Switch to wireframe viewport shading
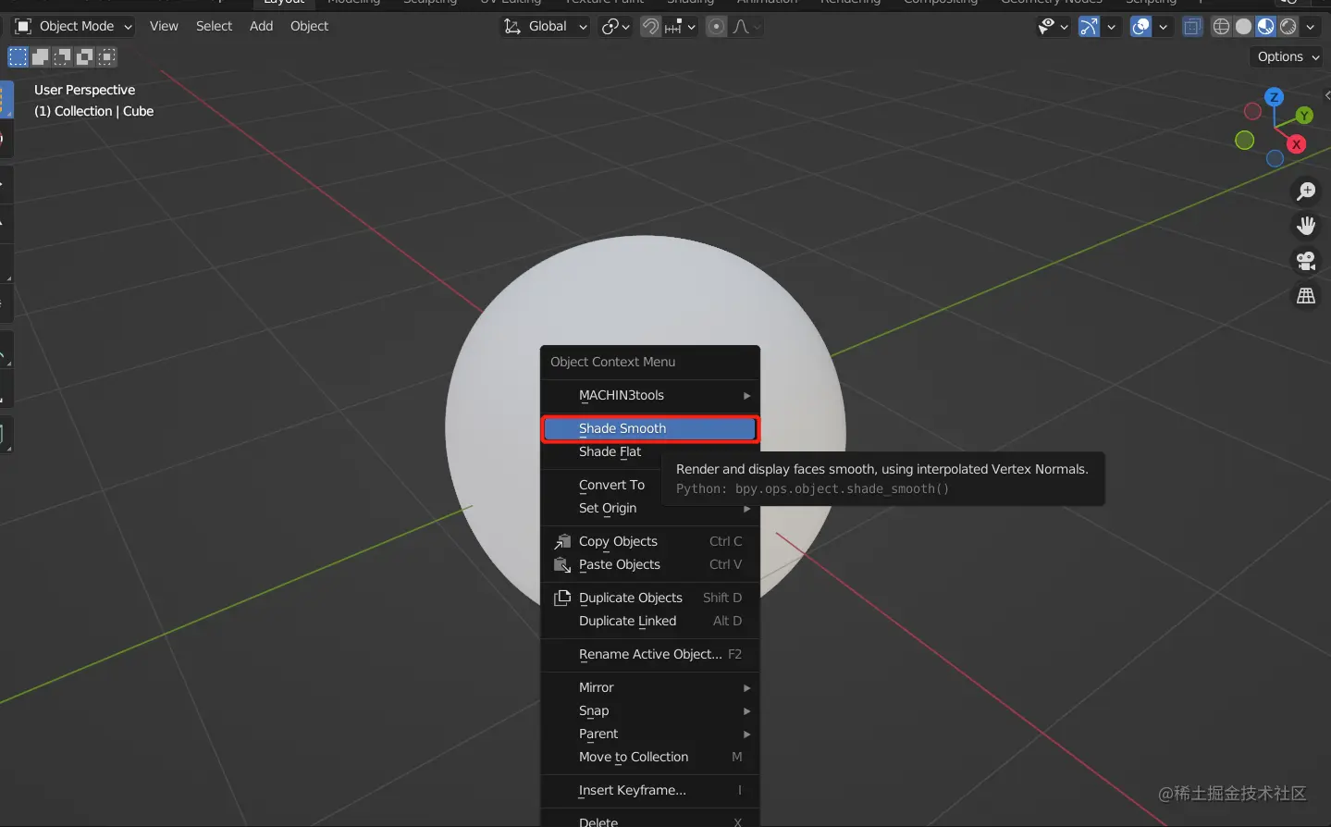This screenshot has height=827, width=1331. [x=1222, y=27]
